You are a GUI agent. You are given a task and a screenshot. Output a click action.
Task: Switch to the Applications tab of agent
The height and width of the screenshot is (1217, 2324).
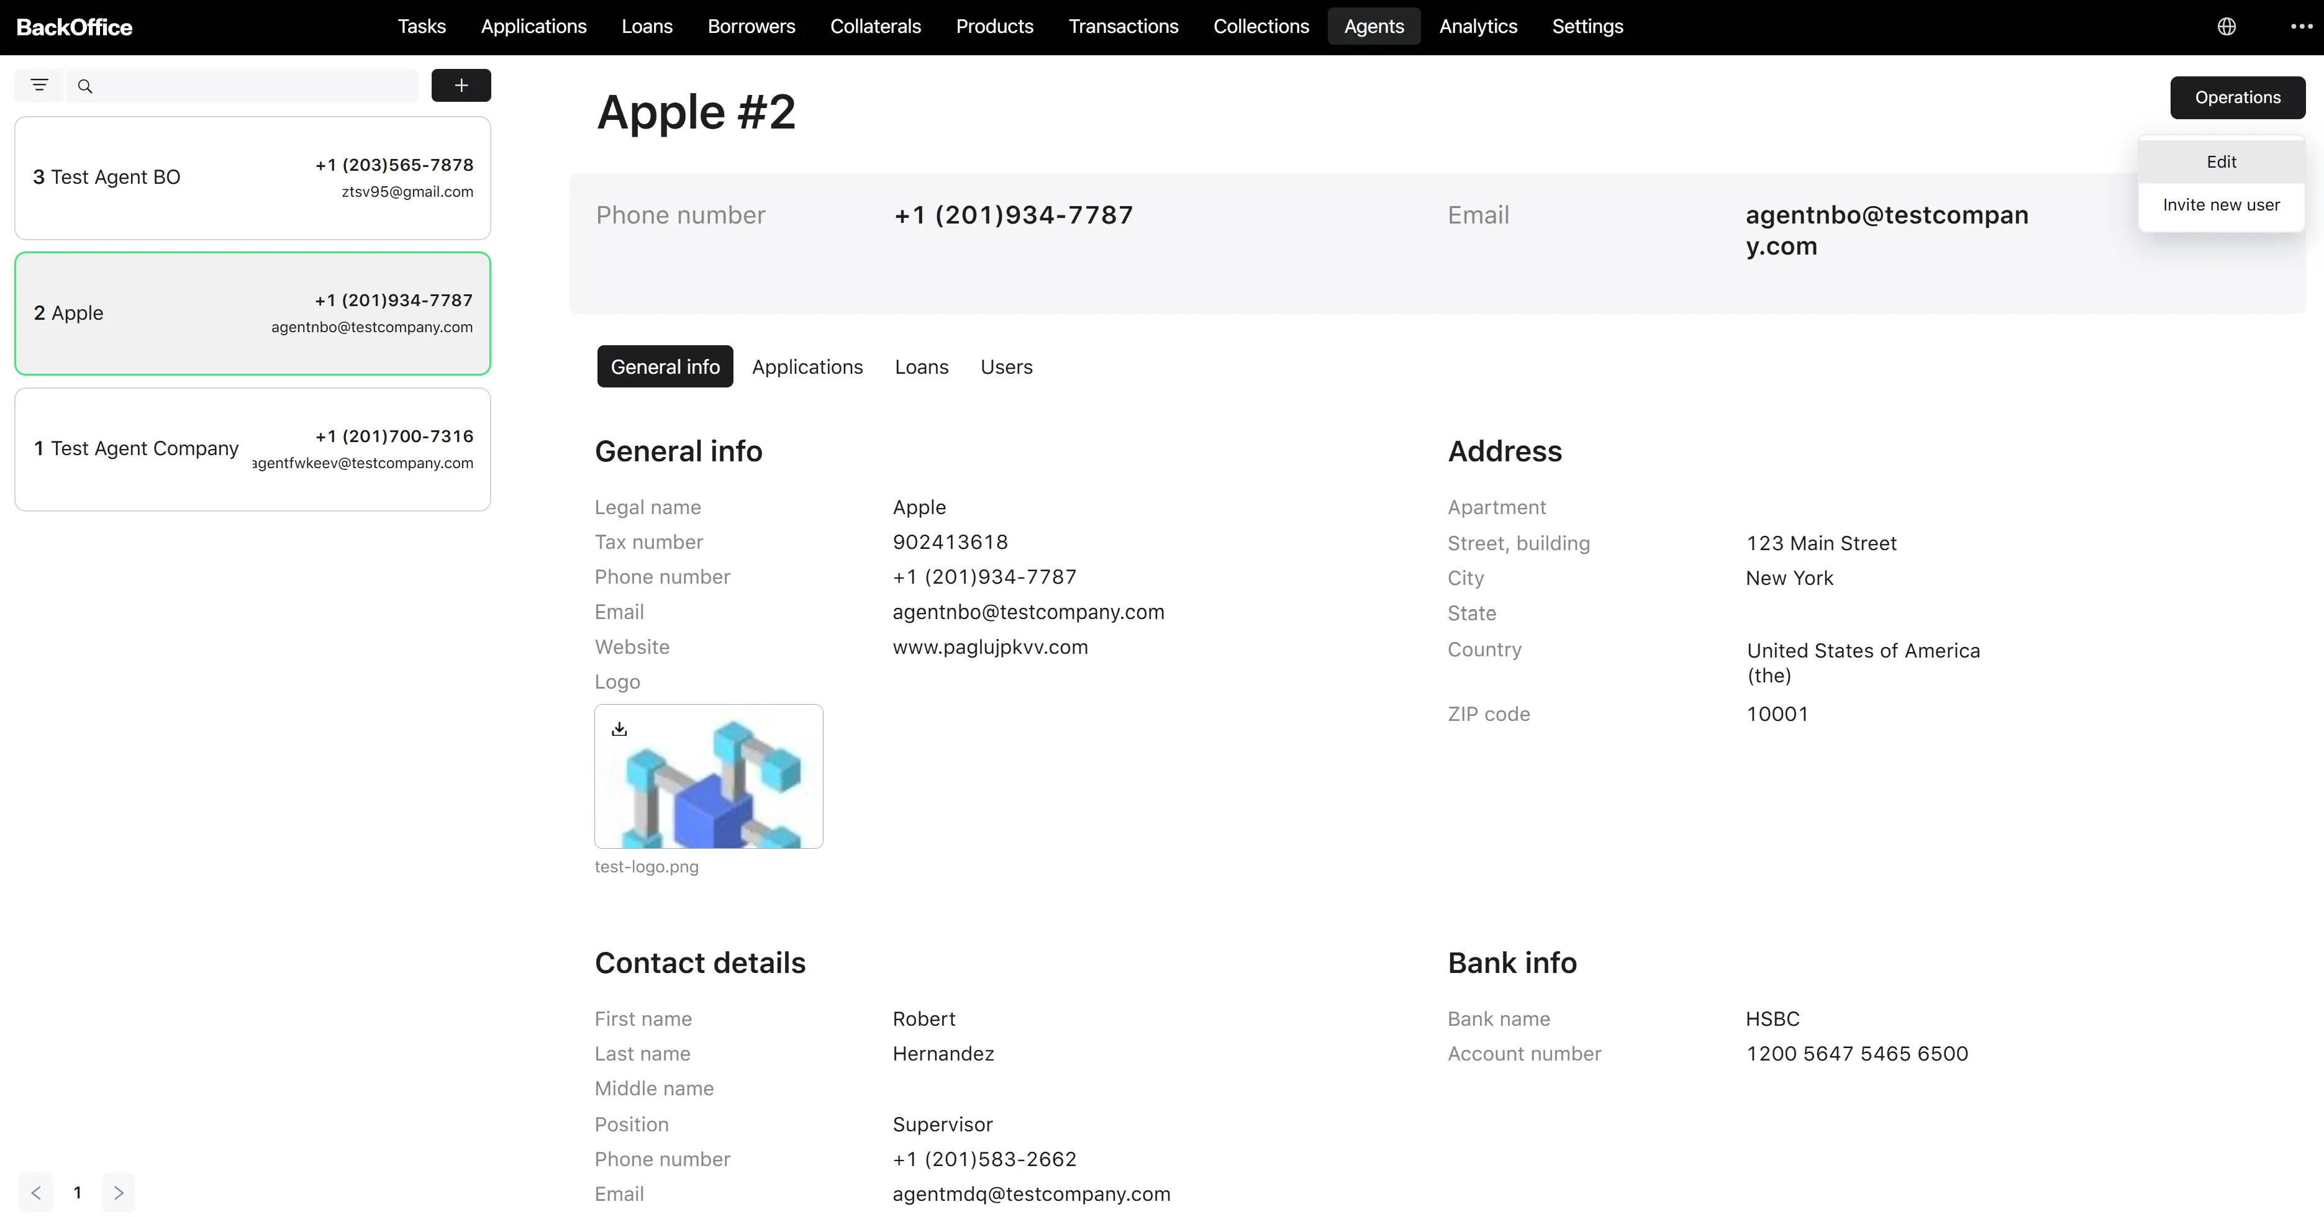point(807,367)
